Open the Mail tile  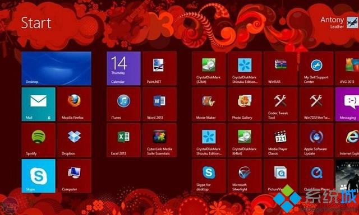(39, 104)
